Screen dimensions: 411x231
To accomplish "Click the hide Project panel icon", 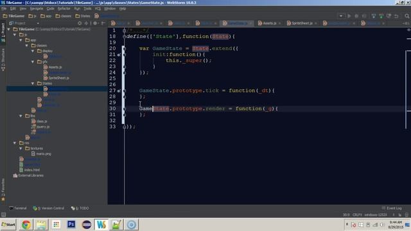I will click(103, 23).
